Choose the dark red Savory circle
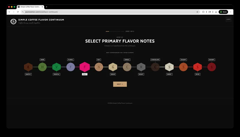Screen dimensions: 240x137 [212, 67]
